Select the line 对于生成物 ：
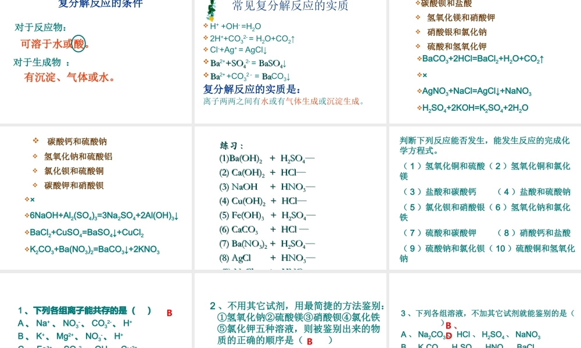Viewport: 581px width, 348px height. (41, 62)
